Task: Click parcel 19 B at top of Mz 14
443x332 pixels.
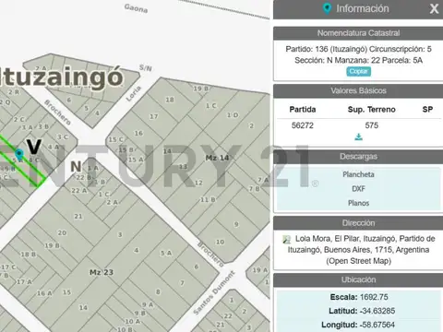Action: [201, 89]
